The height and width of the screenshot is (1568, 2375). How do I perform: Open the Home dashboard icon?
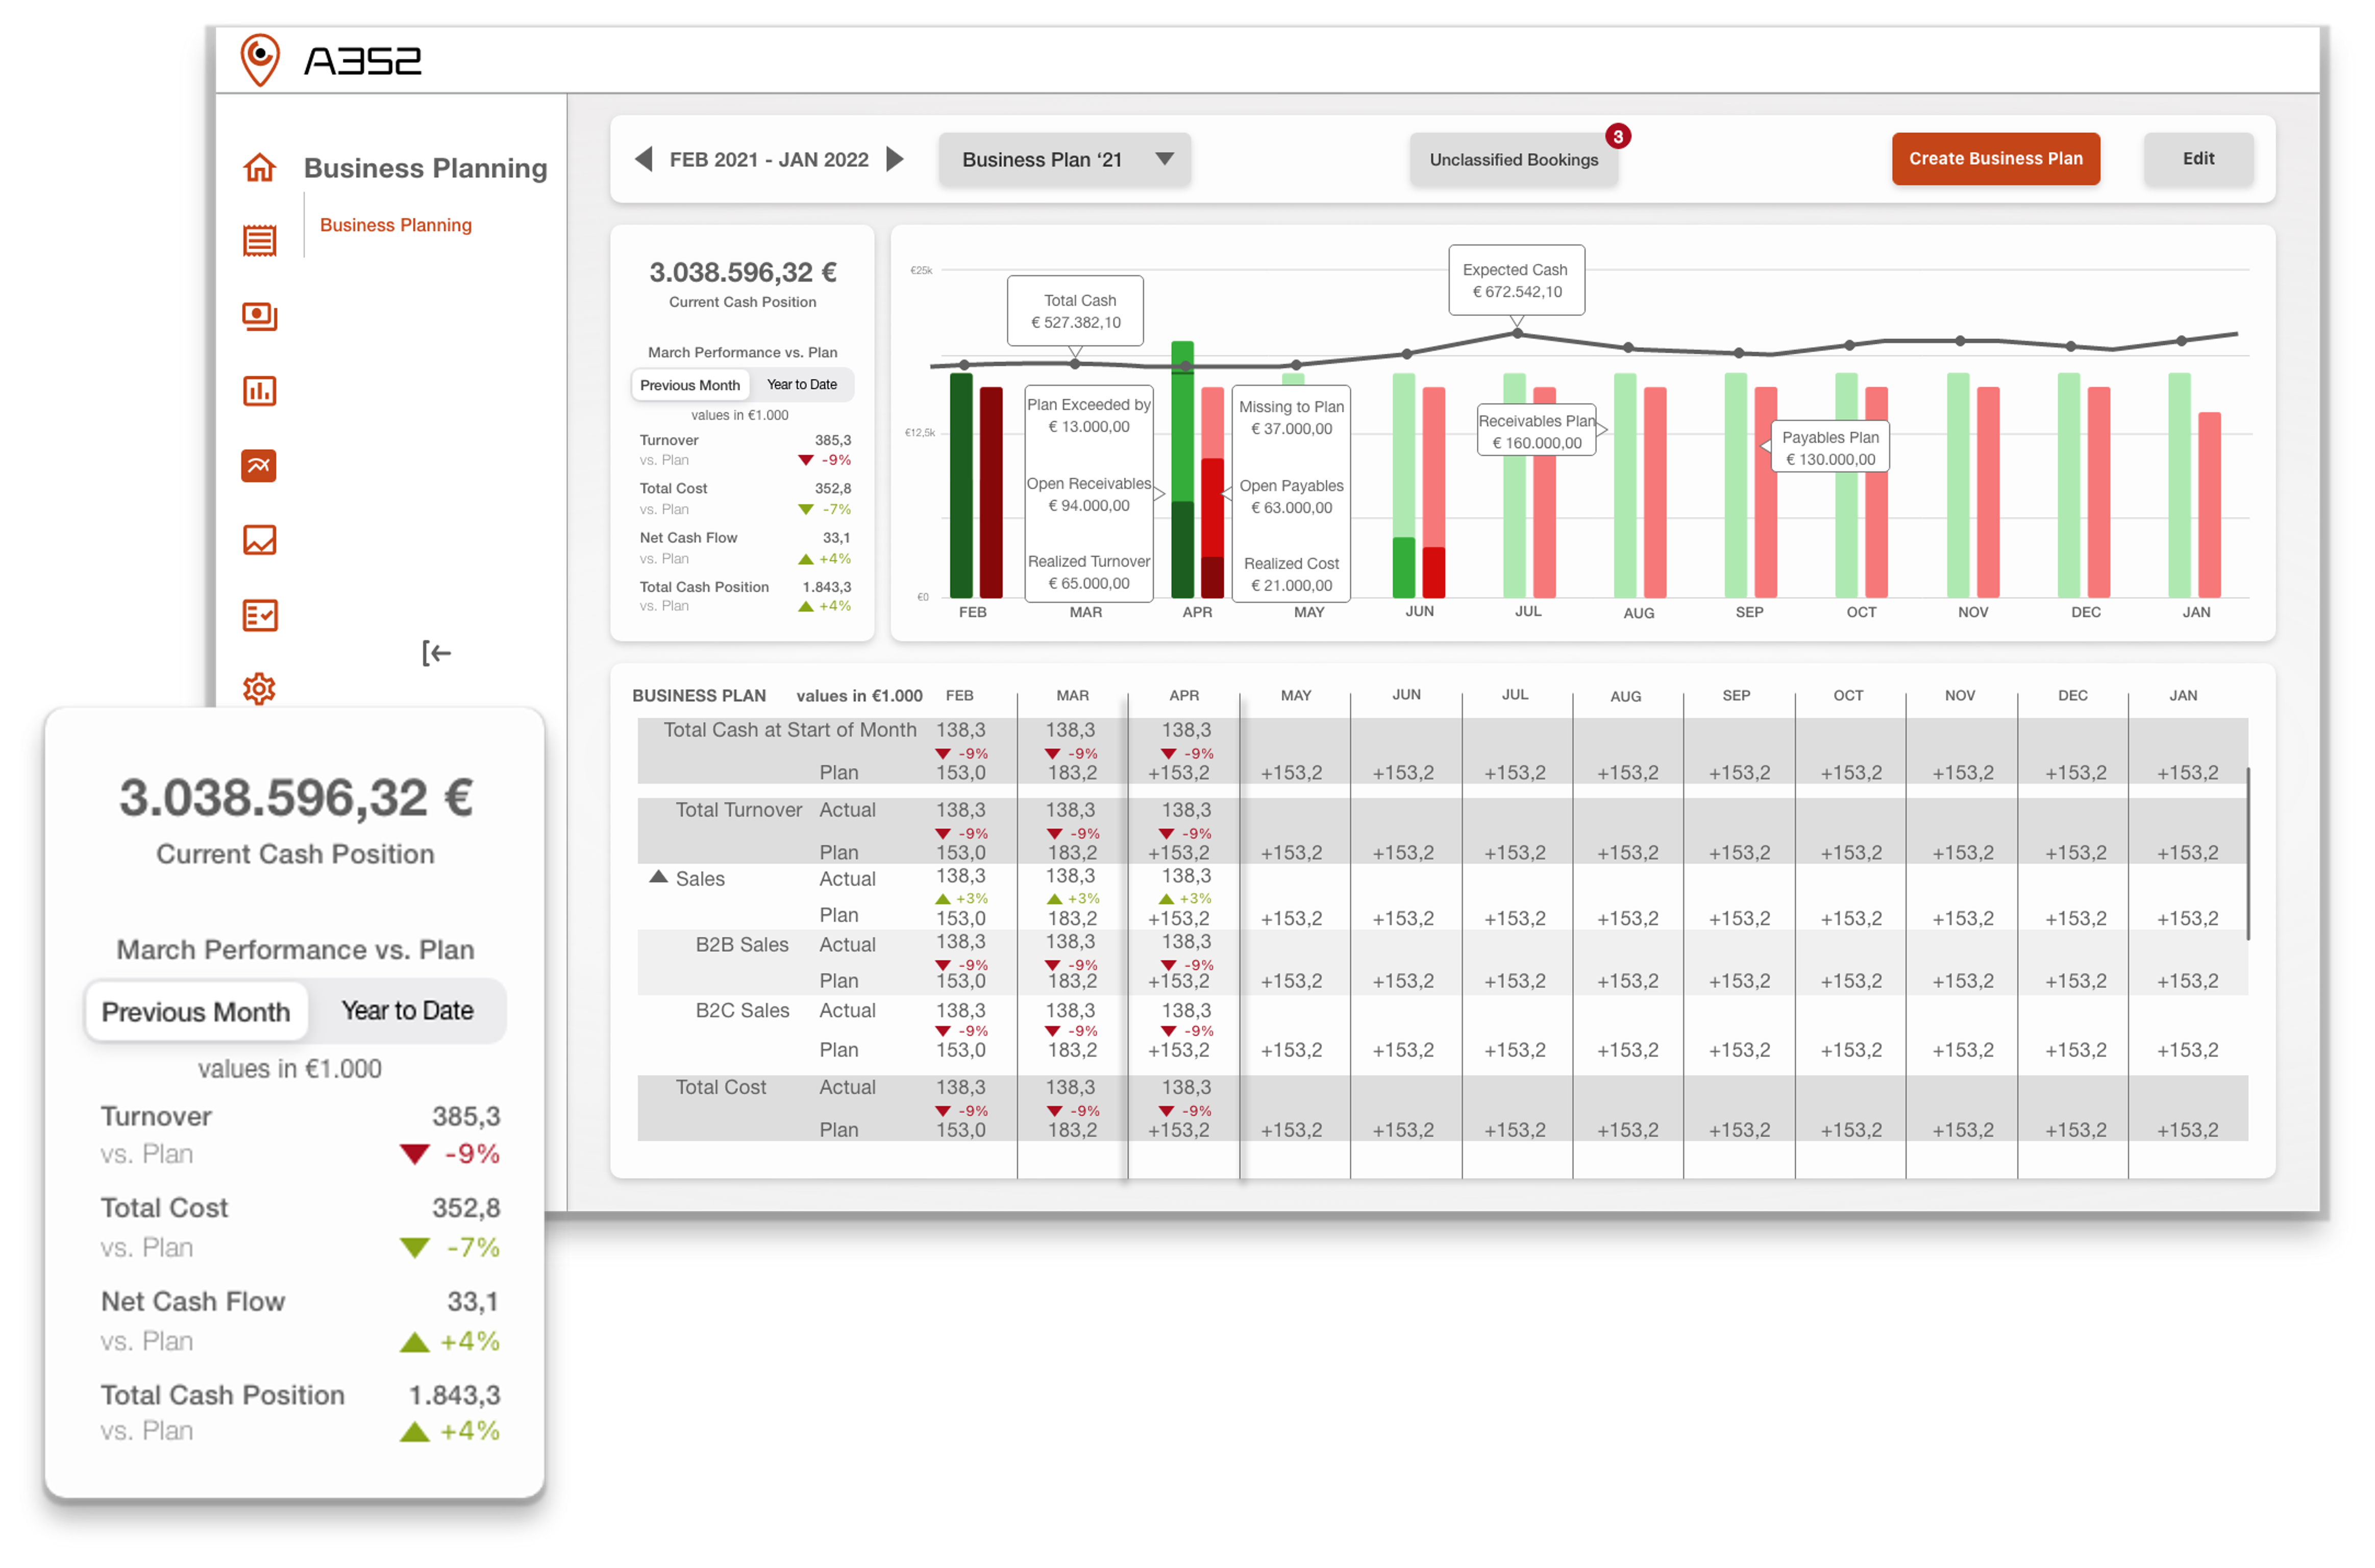[259, 168]
